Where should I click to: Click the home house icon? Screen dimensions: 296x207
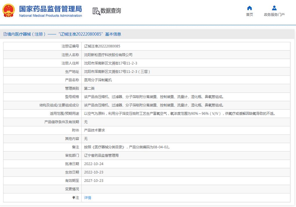(249, 8)
